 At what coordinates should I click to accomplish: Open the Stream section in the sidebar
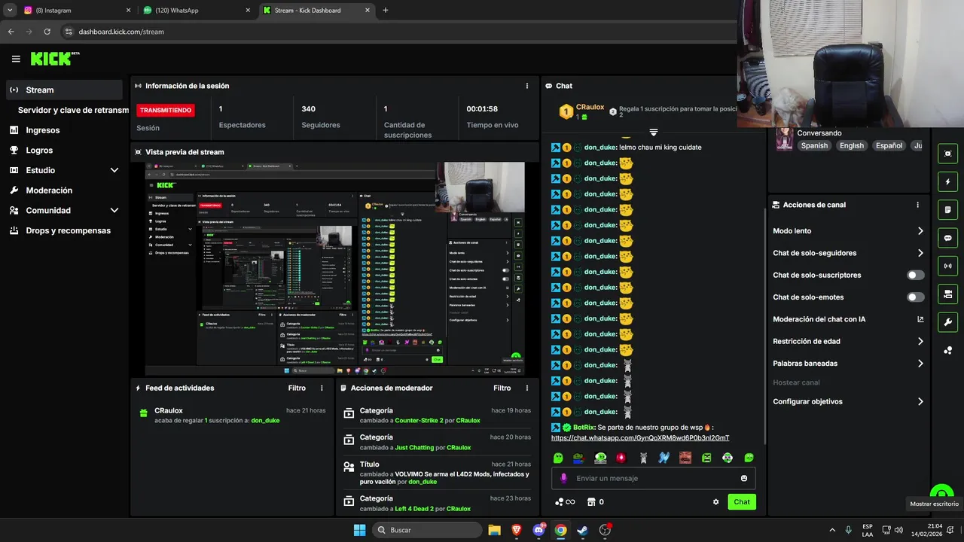pos(64,90)
